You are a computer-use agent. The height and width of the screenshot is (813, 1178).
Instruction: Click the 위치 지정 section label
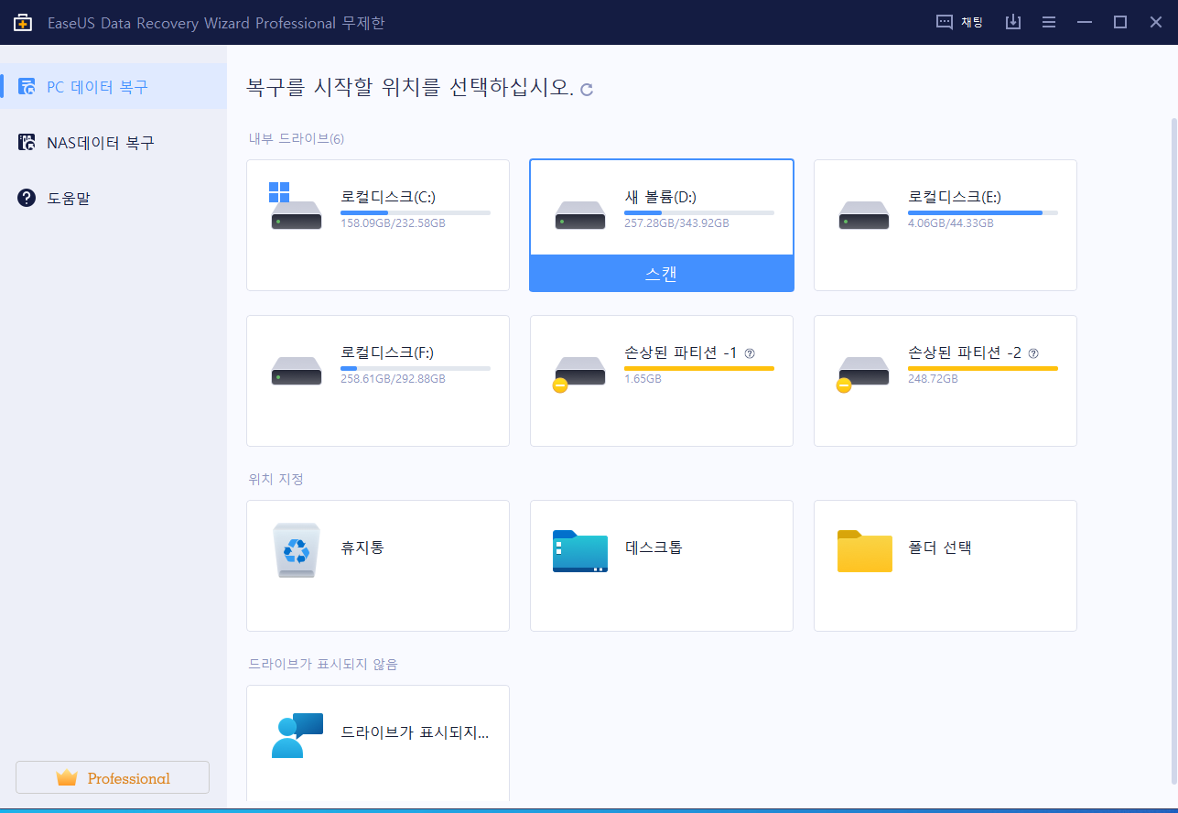276,479
